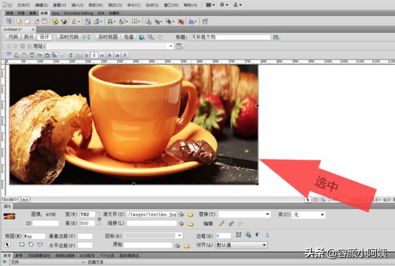Select the polygon hotspot tool
The image size is (395, 266).
(39, 244)
